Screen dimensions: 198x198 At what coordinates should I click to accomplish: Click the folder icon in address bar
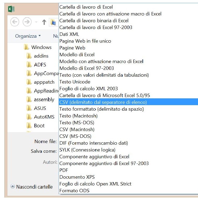coord(53,22)
